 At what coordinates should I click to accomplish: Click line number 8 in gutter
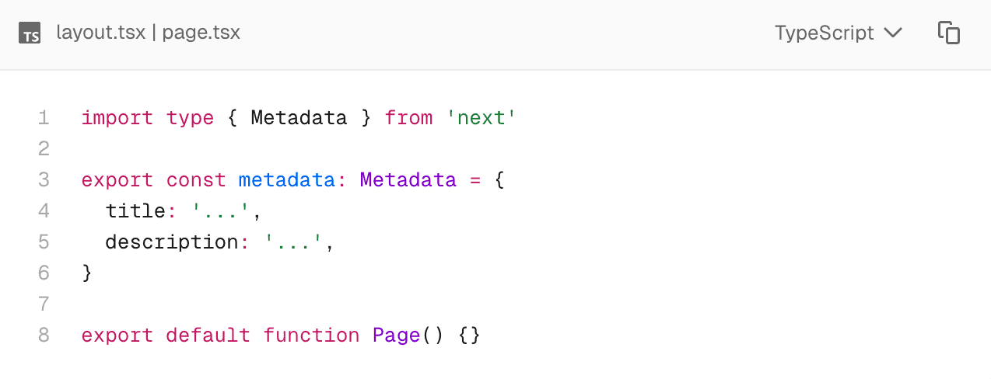tap(44, 336)
